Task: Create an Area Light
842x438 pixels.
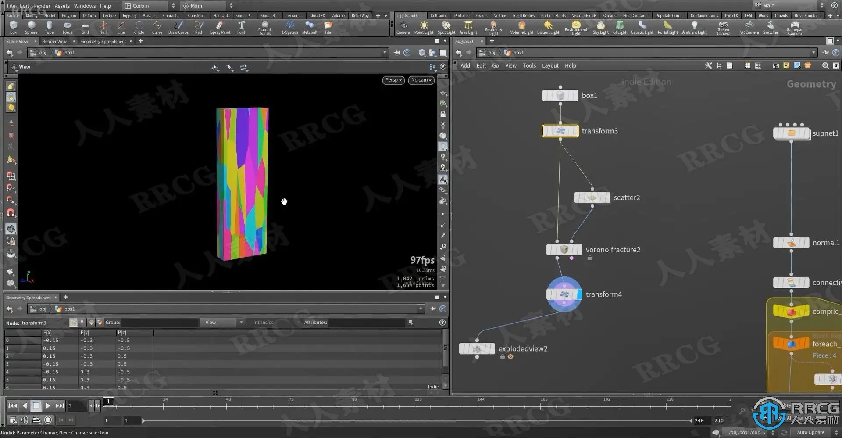Action: pos(468,27)
